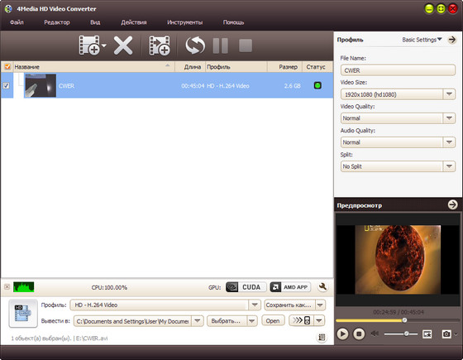Click the HD profile format icon

click(23, 313)
